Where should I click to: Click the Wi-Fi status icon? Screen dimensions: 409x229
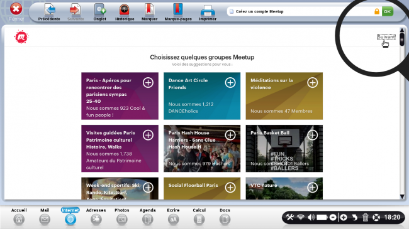click(x=301, y=217)
